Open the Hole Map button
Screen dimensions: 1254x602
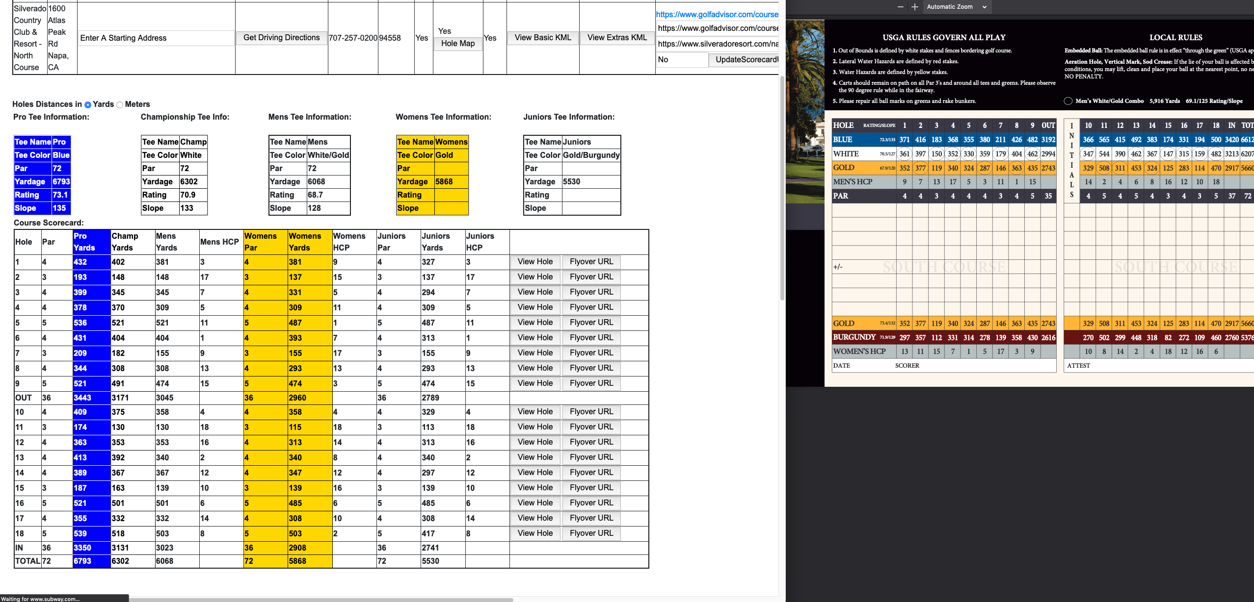(458, 43)
